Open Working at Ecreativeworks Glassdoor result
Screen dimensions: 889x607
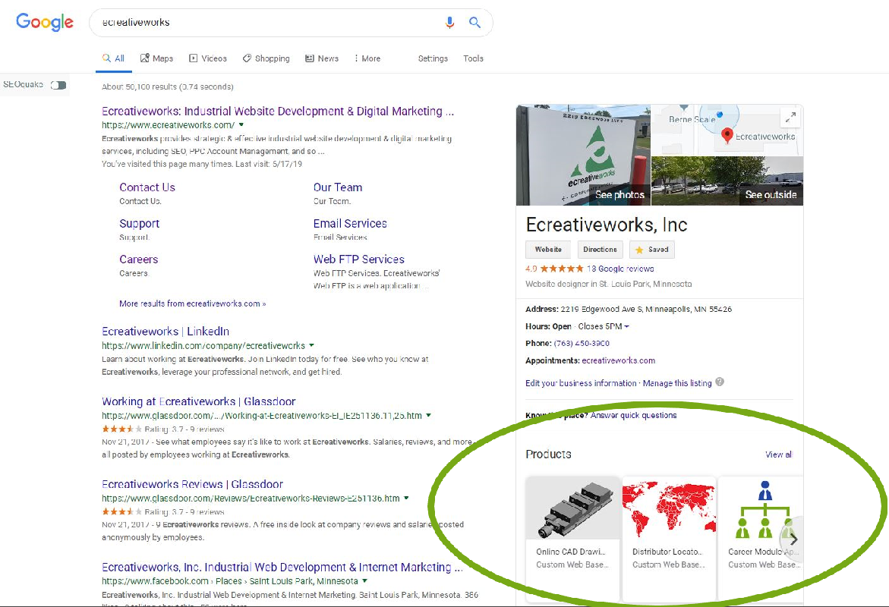click(x=198, y=401)
